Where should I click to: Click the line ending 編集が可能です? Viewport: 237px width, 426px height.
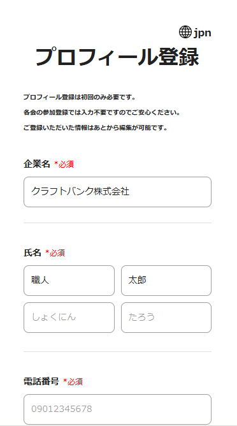coord(96,128)
